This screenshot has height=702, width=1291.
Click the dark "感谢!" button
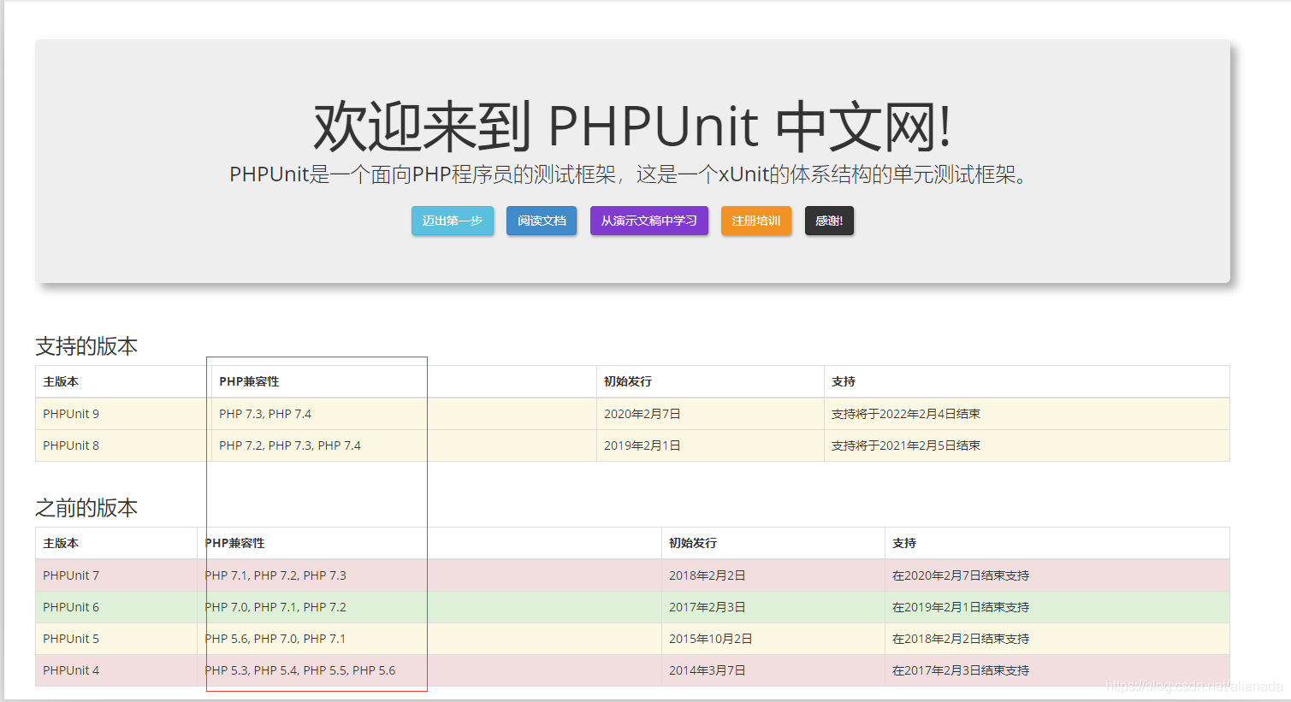click(828, 221)
